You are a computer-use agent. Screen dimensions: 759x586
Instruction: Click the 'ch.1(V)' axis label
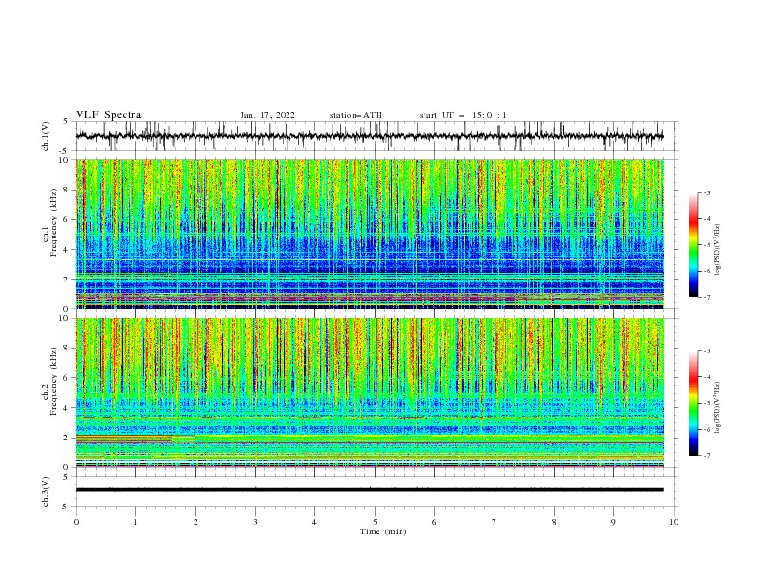(x=46, y=136)
